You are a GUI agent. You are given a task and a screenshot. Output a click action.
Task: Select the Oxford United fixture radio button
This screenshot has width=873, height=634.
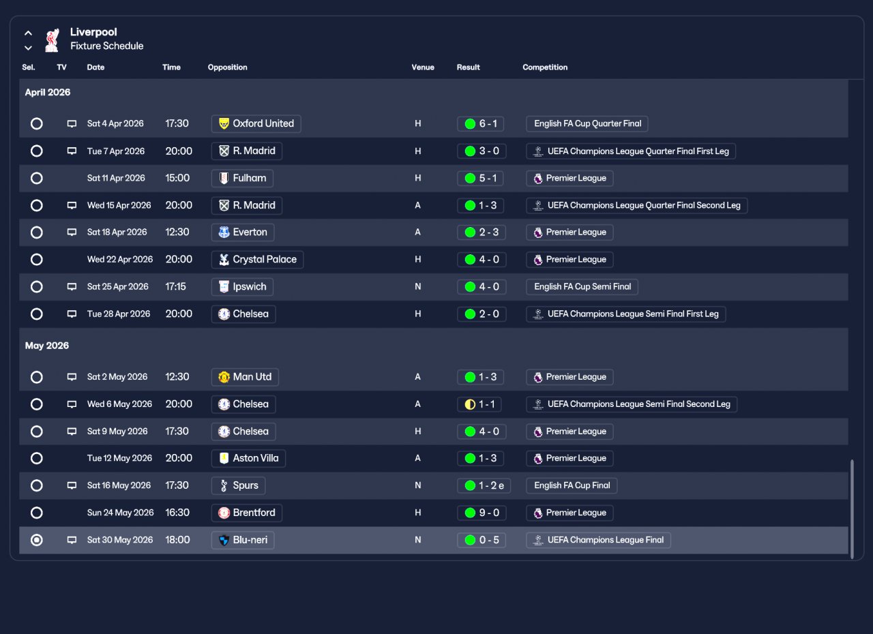(x=37, y=123)
